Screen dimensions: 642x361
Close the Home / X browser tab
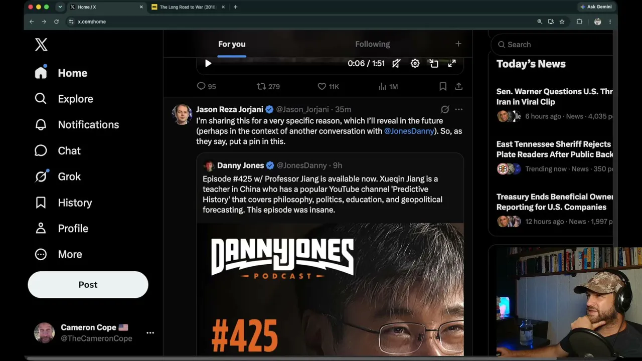pyautogui.click(x=141, y=7)
